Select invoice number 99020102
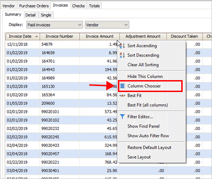 60,120
